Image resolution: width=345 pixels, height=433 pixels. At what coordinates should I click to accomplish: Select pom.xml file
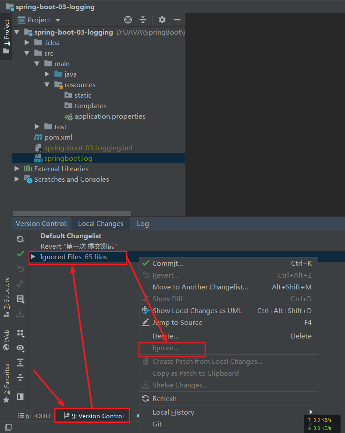coord(58,137)
